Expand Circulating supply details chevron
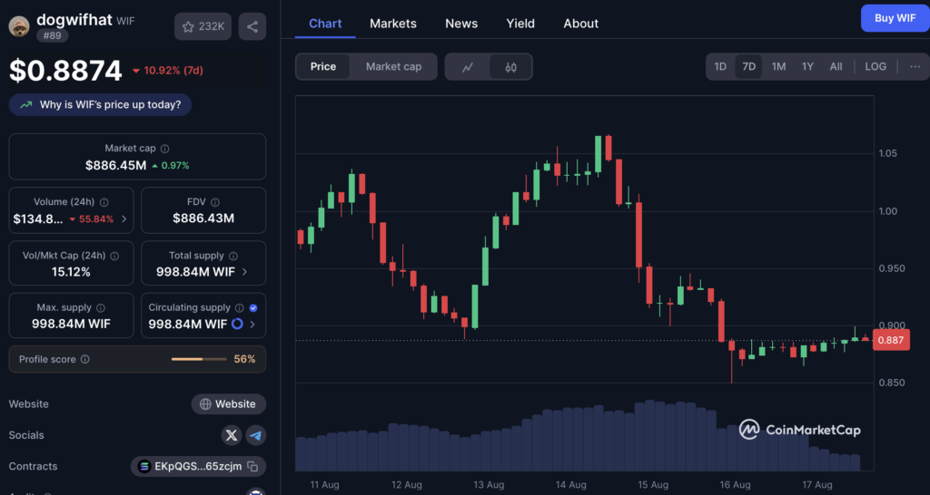930x495 pixels. 252,325
